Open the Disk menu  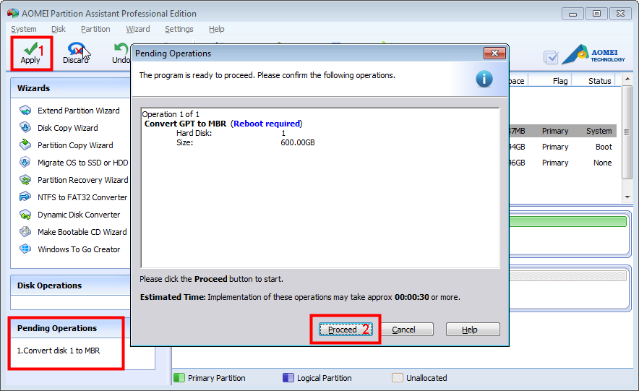click(x=59, y=29)
